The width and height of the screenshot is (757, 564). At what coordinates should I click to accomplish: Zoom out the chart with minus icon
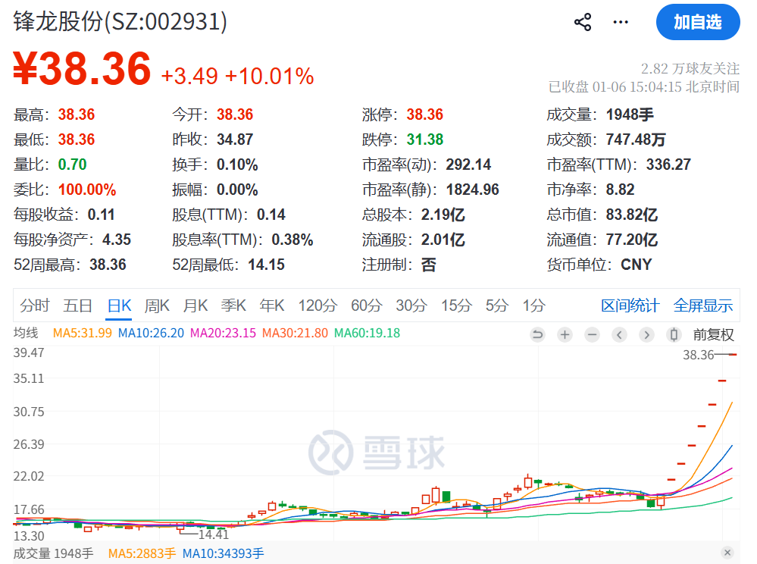(x=592, y=334)
